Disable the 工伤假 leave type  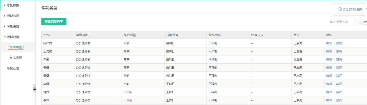click(339, 51)
